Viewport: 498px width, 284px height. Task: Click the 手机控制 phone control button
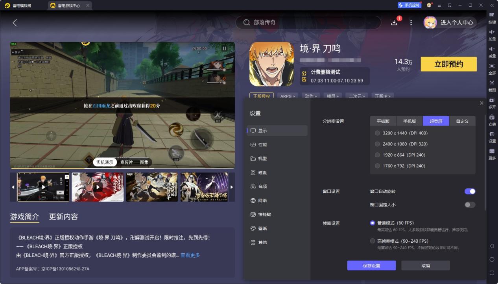(x=409, y=5)
